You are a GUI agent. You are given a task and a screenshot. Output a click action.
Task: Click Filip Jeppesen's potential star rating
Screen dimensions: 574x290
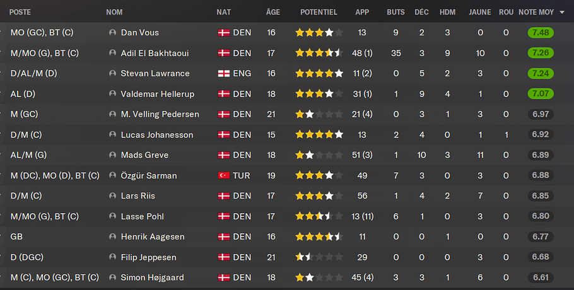point(319,257)
